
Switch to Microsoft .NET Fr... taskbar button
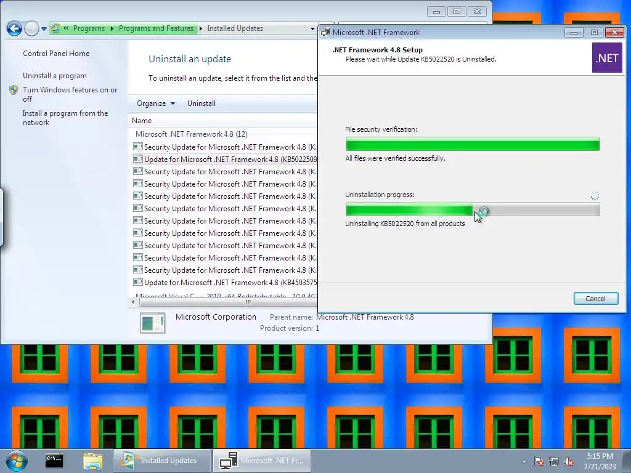(262, 461)
